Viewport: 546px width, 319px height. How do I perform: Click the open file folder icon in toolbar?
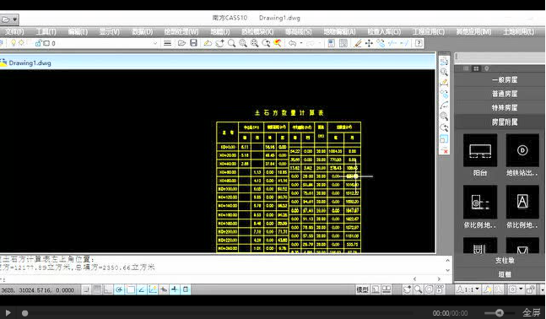(181, 43)
